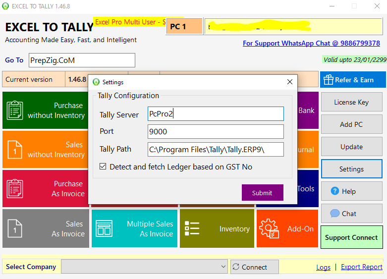Click the Add-On gear icon
The width and height of the screenshot is (387, 279).
pos(269,228)
